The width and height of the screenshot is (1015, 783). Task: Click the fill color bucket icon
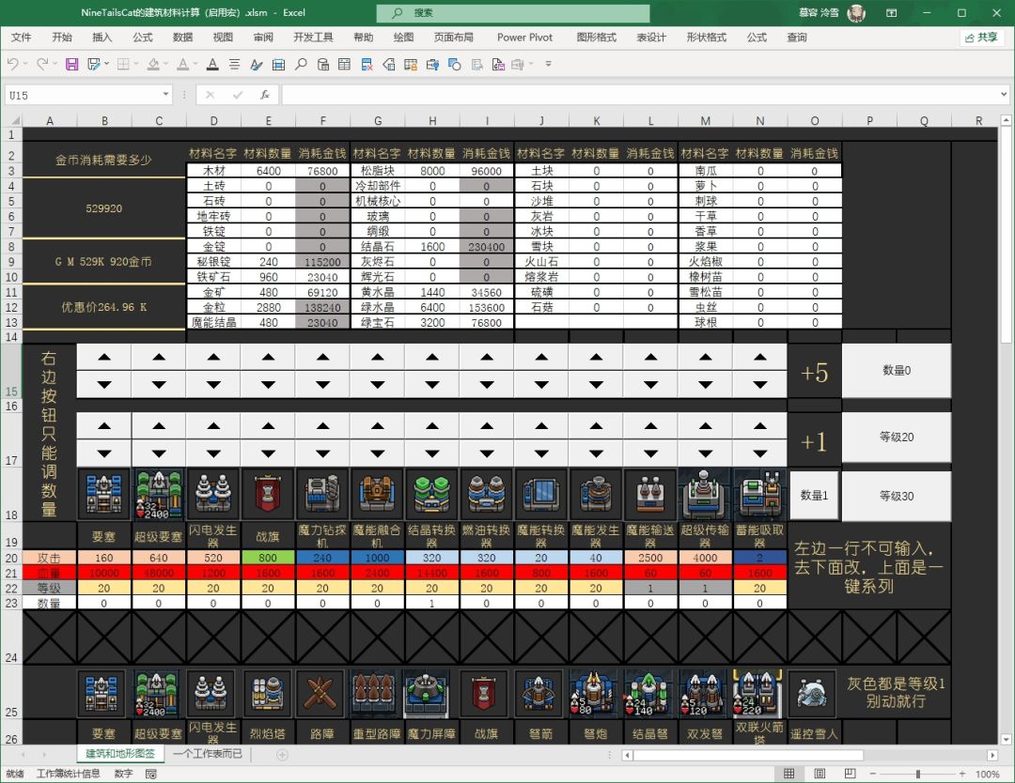(x=154, y=65)
